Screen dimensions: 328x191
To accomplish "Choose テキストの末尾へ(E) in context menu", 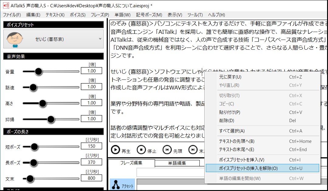I will click(x=262, y=150).
